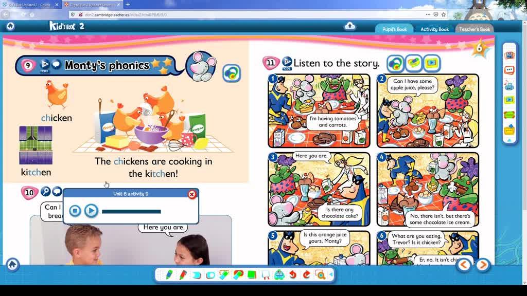
Task: Open flashcards icon in right sidebar
Action: point(509,55)
